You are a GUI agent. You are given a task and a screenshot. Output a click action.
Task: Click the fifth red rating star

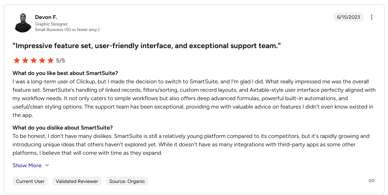point(51,60)
